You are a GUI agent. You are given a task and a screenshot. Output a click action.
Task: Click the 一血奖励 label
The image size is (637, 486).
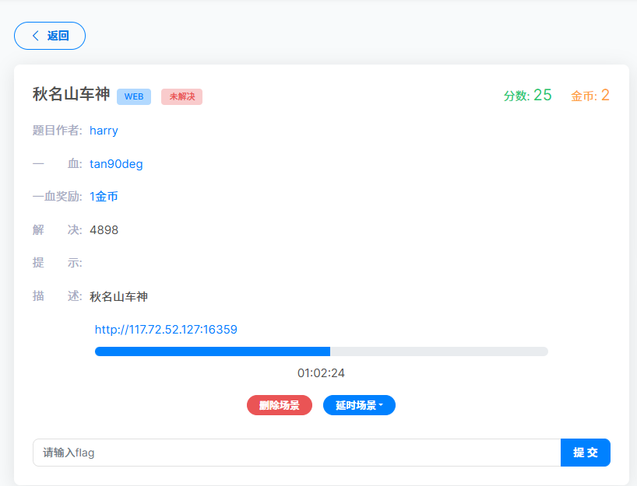click(x=58, y=197)
